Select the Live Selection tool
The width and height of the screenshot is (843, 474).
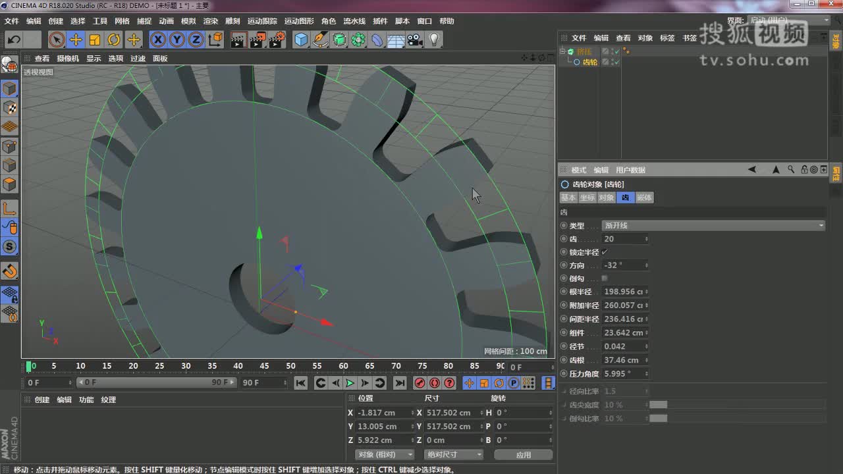(57, 39)
